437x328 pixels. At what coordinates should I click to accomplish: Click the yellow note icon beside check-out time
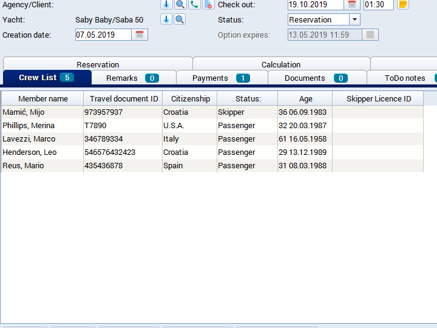(x=403, y=4)
